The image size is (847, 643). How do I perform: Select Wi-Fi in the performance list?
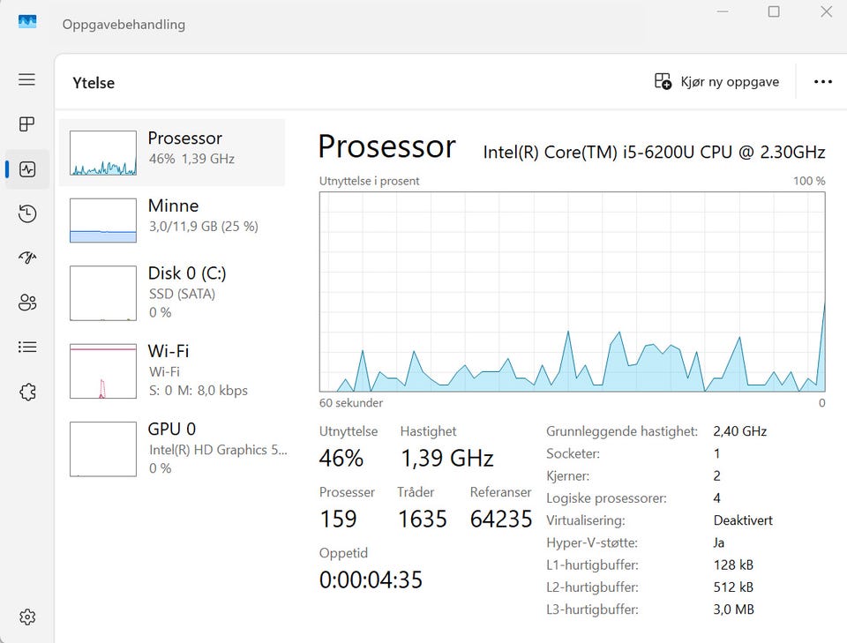click(x=172, y=371)
